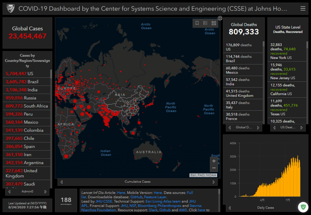The height and width of the screenshot is (215, 311).
Task: Click the Esri, FAO, NOAA attribution
Action: 203,175
